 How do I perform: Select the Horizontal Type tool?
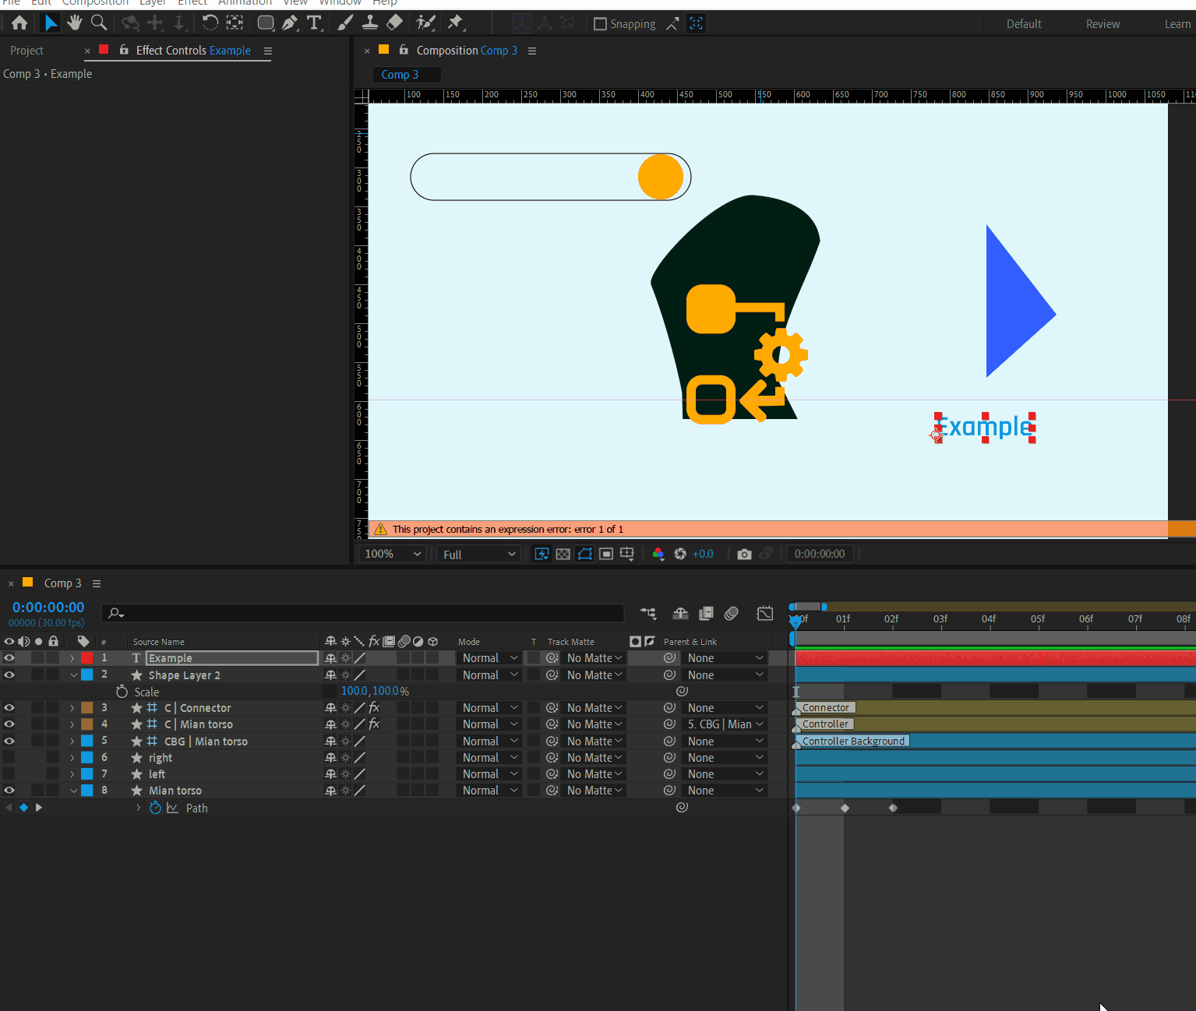(314, 23)
